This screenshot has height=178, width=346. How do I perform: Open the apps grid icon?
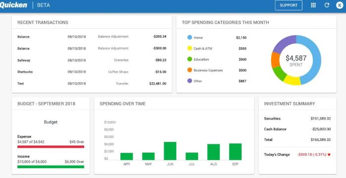point(313,5)
